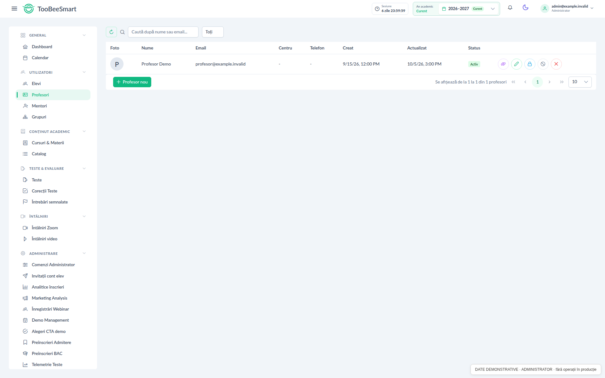
Task: Click the TooBeeSmart logo
Action: click(49, 9)
